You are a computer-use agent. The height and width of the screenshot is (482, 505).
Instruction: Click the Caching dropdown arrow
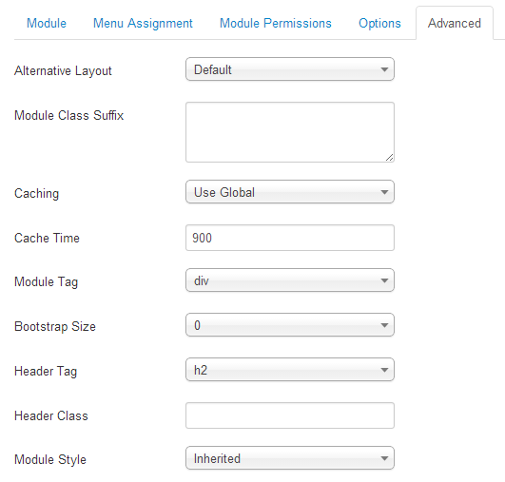384,192
